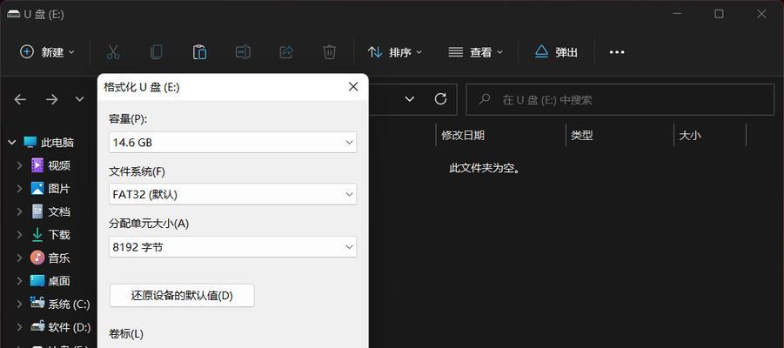The width and height of the screenshot is (784, 348).
Task: Expand the address bar history dropdown
Action: point(410,99)
